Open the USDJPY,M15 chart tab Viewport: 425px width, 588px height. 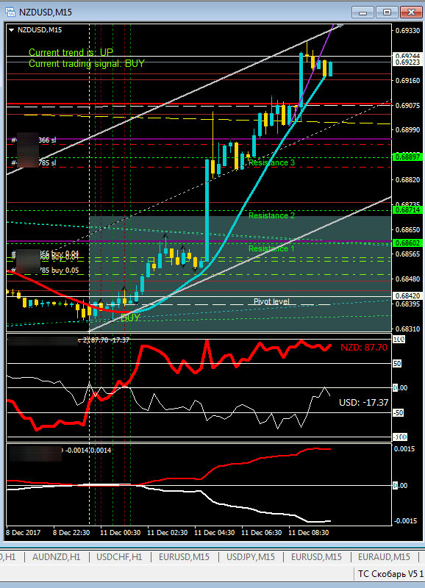click(x=251, y=557)
